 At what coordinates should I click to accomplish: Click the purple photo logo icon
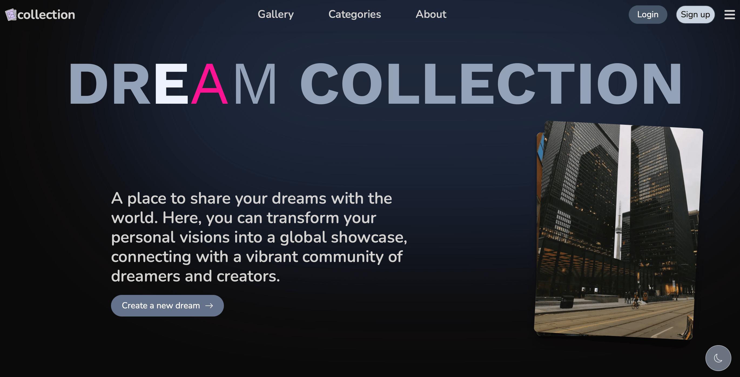pyautogui.click(x=11, y=15)
